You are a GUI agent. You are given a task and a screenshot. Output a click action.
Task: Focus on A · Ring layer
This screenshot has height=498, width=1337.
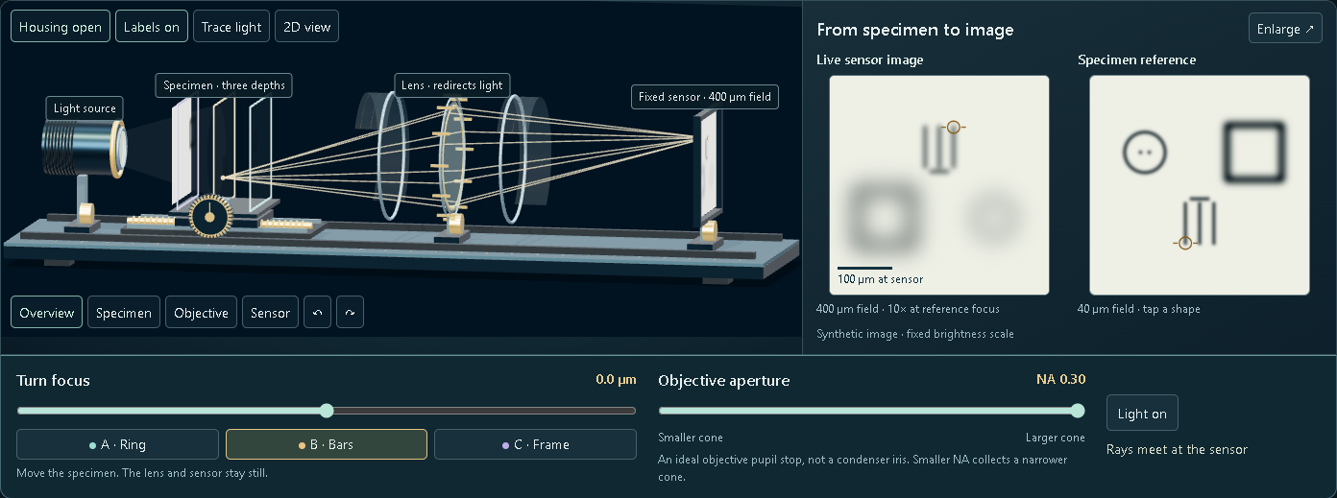coord(117,444)
